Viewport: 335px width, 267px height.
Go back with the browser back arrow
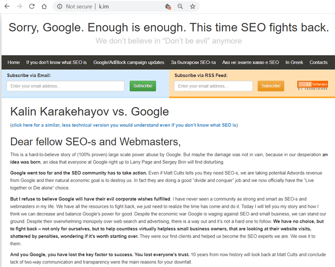pos(7,6)
